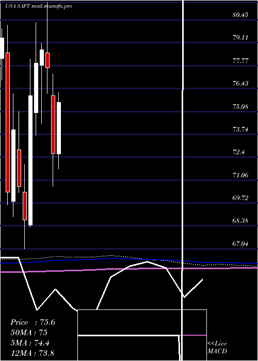Select the 69.72 price axis label

(240, 198)
